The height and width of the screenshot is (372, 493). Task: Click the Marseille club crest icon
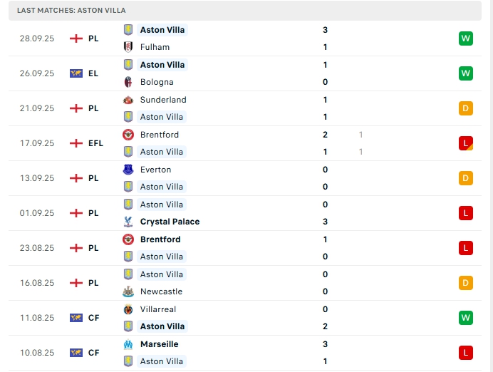click(128, 344)
